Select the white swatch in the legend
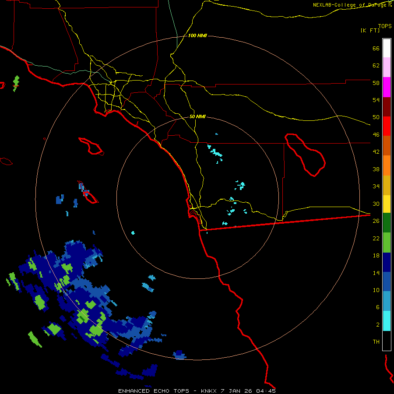394x394 pixels. click(x=387, y=48)
